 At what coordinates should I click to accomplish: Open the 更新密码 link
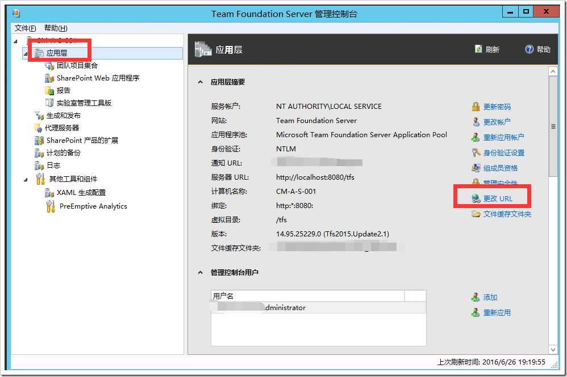pos(497,107)
